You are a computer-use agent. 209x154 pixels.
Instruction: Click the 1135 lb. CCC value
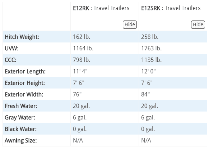tap(152, 60)
